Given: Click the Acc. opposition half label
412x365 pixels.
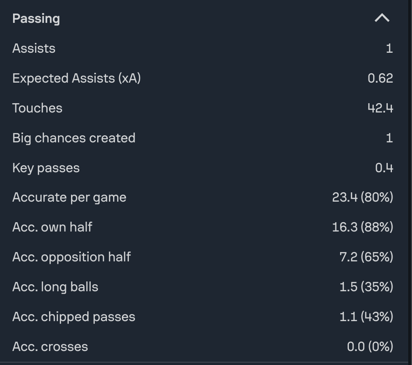Looking at the screenshot, I should point(71,257).
